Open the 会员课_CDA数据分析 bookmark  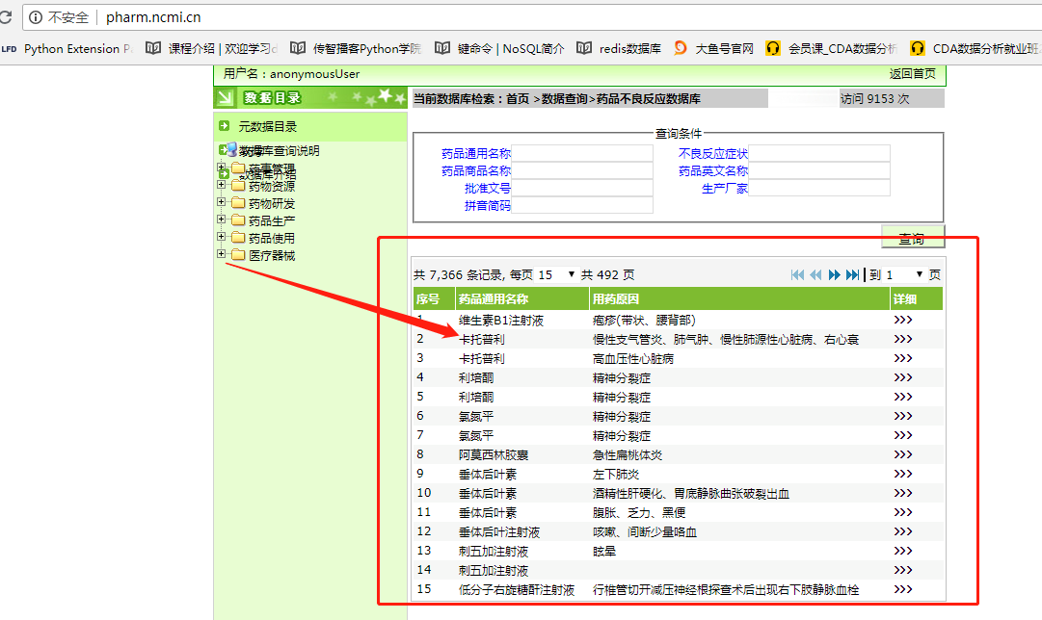(832, 48)
